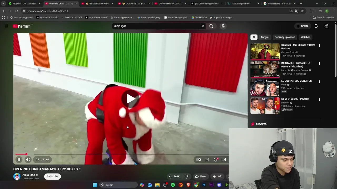Open Alejo Igoa channel avatar
The width and height of the screenshot is (337, 189).
click(17, 176)
